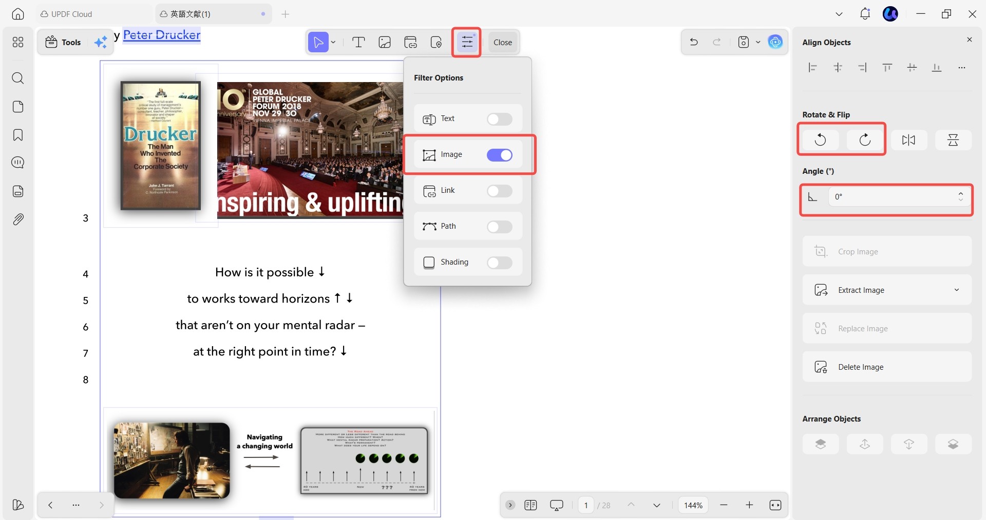Open the search tool in left sidebar

pos(18,78)
